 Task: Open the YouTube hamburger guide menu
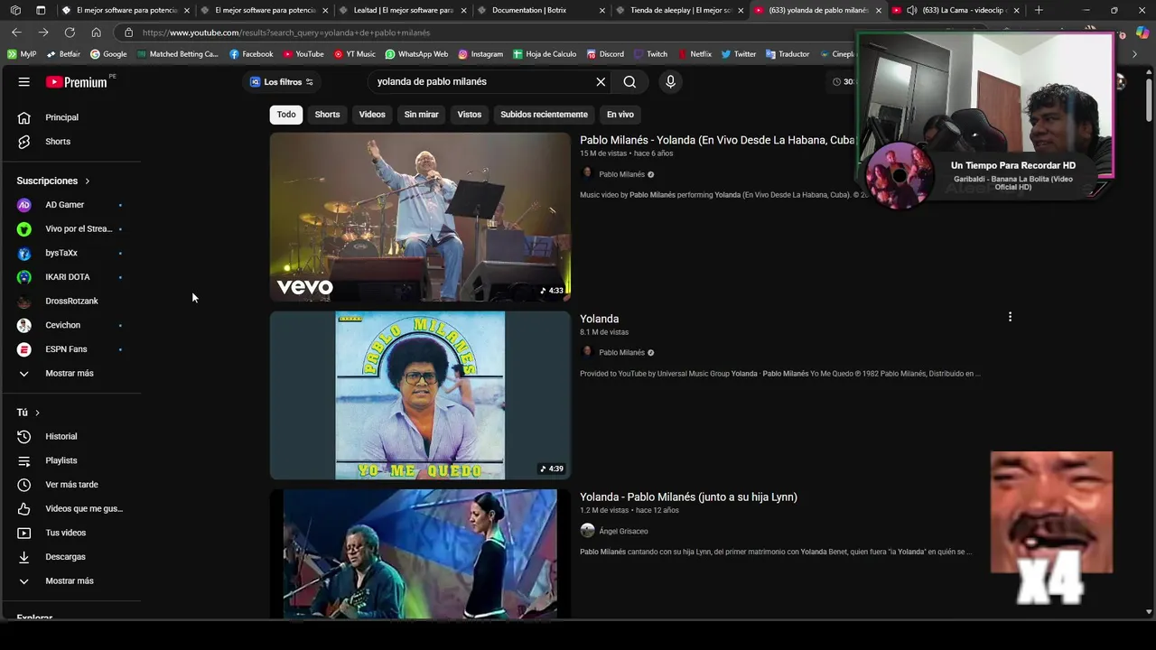tap(24, 81)
